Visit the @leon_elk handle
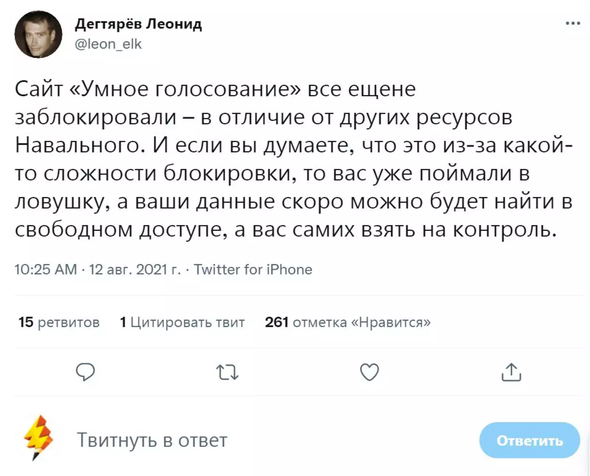590x476 pixels. click(x=108, y=44)
